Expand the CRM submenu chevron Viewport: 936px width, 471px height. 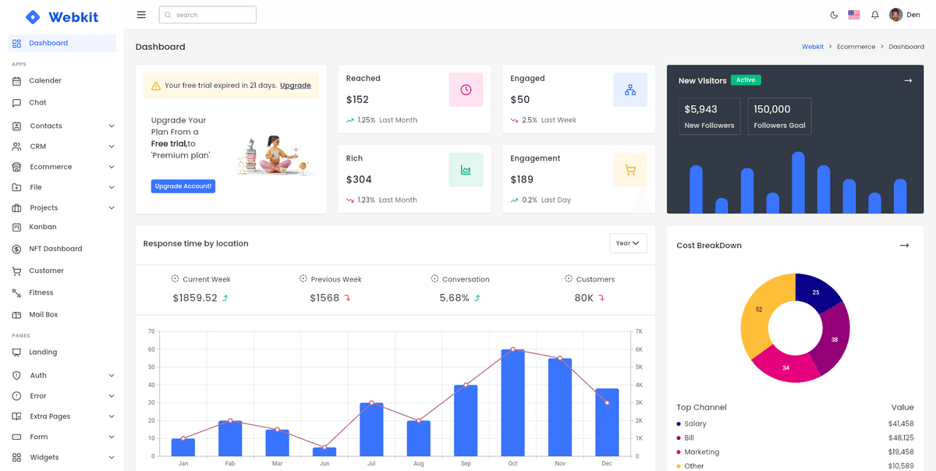112,147
